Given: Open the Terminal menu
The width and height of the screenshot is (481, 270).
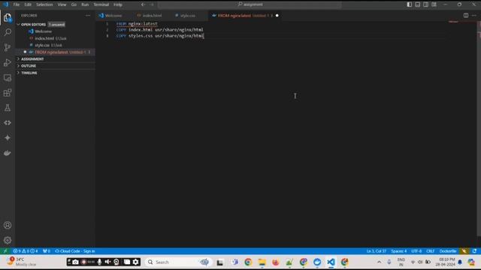Looking at the screenshot, I should point(101,4).
